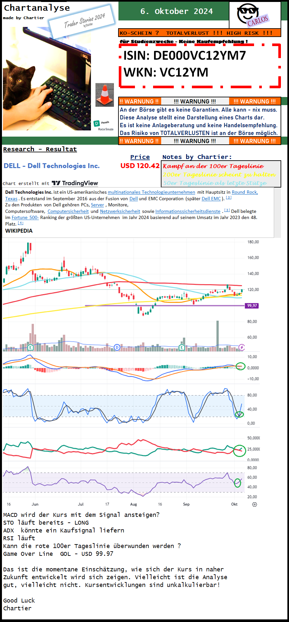Open the 'Server' link
The height and width of the screenshot is (622, 289).
[x=97, y=205]
